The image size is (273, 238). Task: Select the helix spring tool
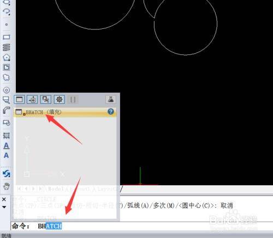(7, 47)
